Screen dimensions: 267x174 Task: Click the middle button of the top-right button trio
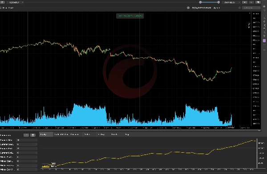point(251,2)
